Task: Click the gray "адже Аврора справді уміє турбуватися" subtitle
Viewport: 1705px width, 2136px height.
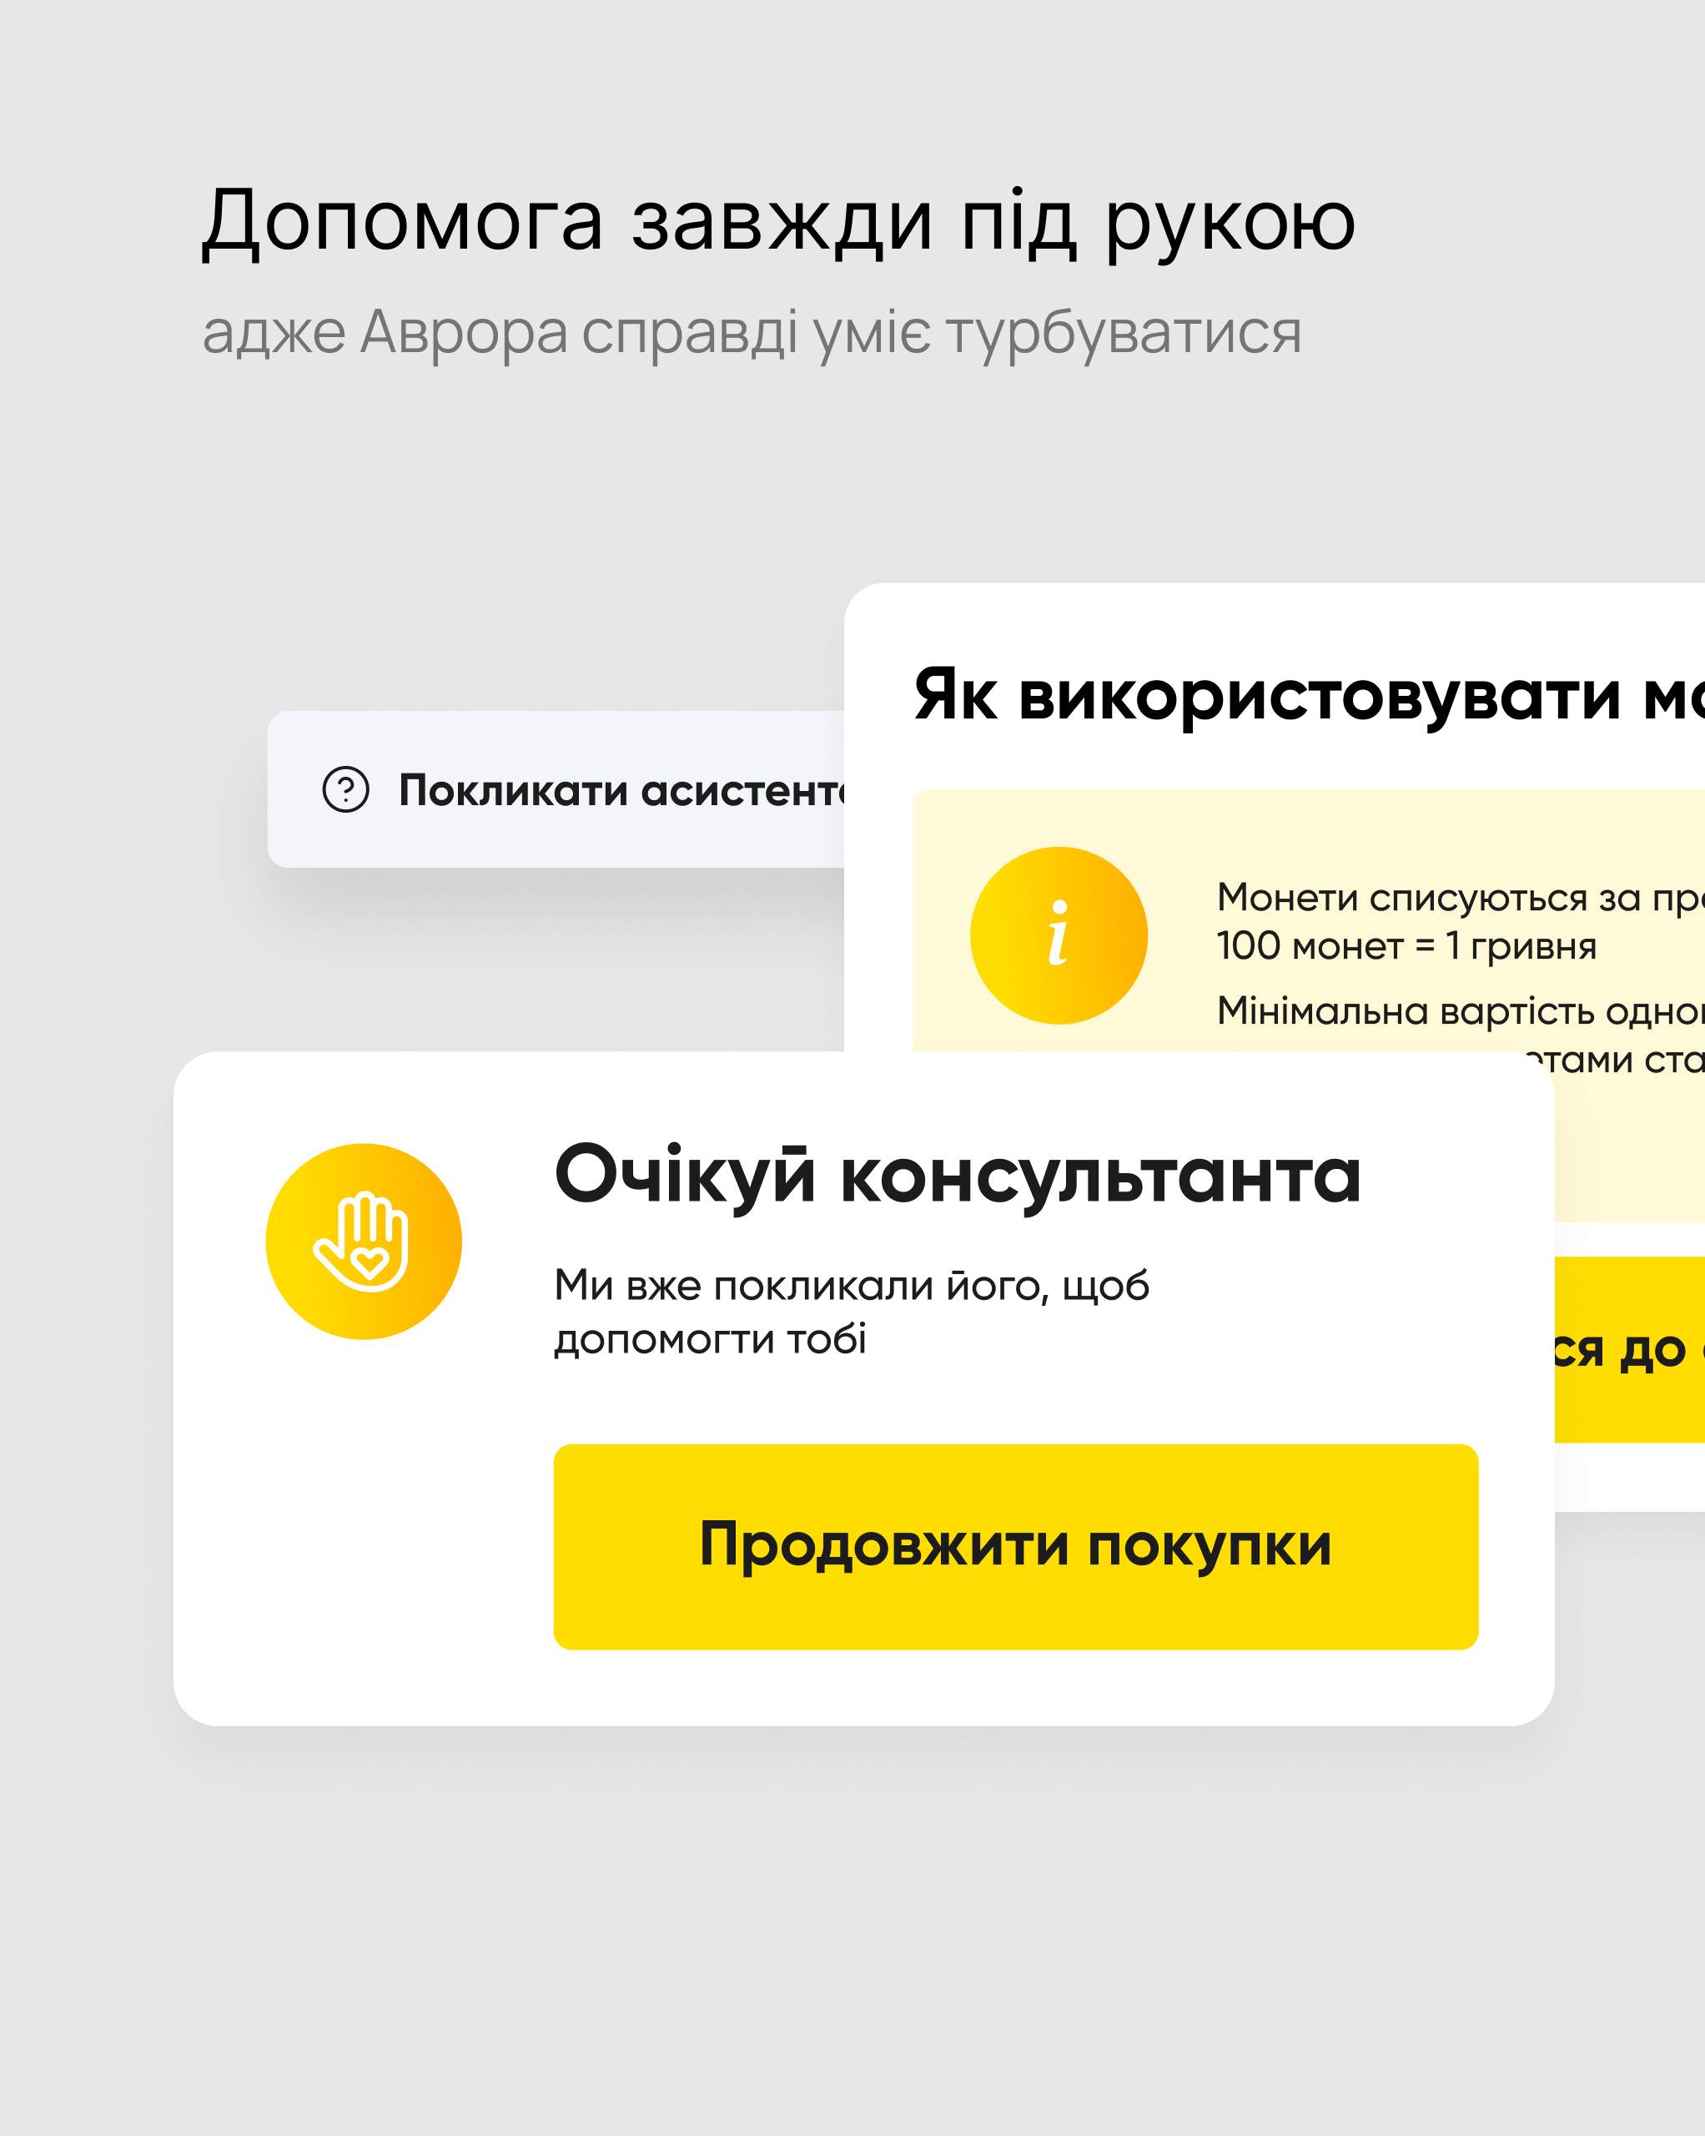Action: pos(751,332)
